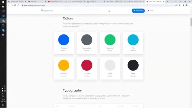
Task: Click the Danger label text
Action: pos(87,73)
